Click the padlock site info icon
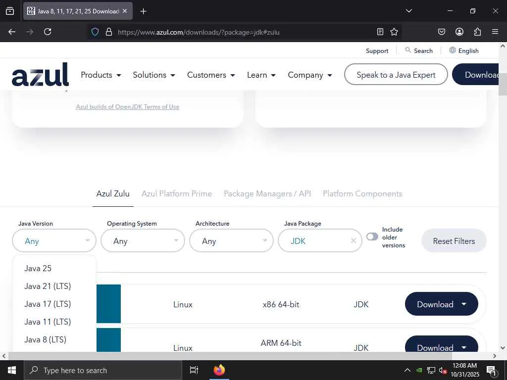The image size is (507, 380). [x=109, y=32]
